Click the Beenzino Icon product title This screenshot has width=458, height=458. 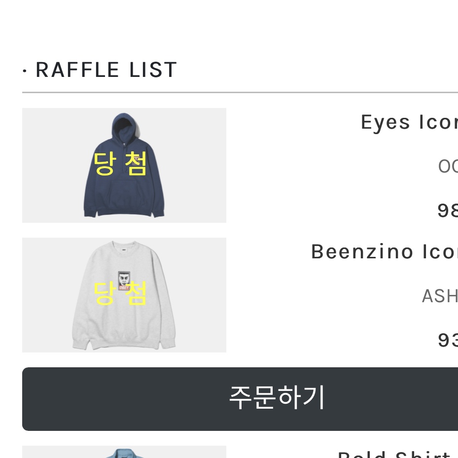tap(384, 251)
